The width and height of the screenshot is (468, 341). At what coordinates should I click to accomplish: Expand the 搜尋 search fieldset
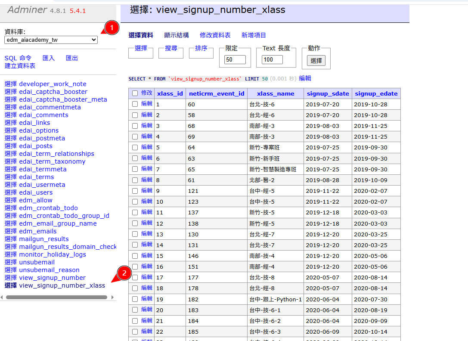pyautogui.click(x=171, y=48)
